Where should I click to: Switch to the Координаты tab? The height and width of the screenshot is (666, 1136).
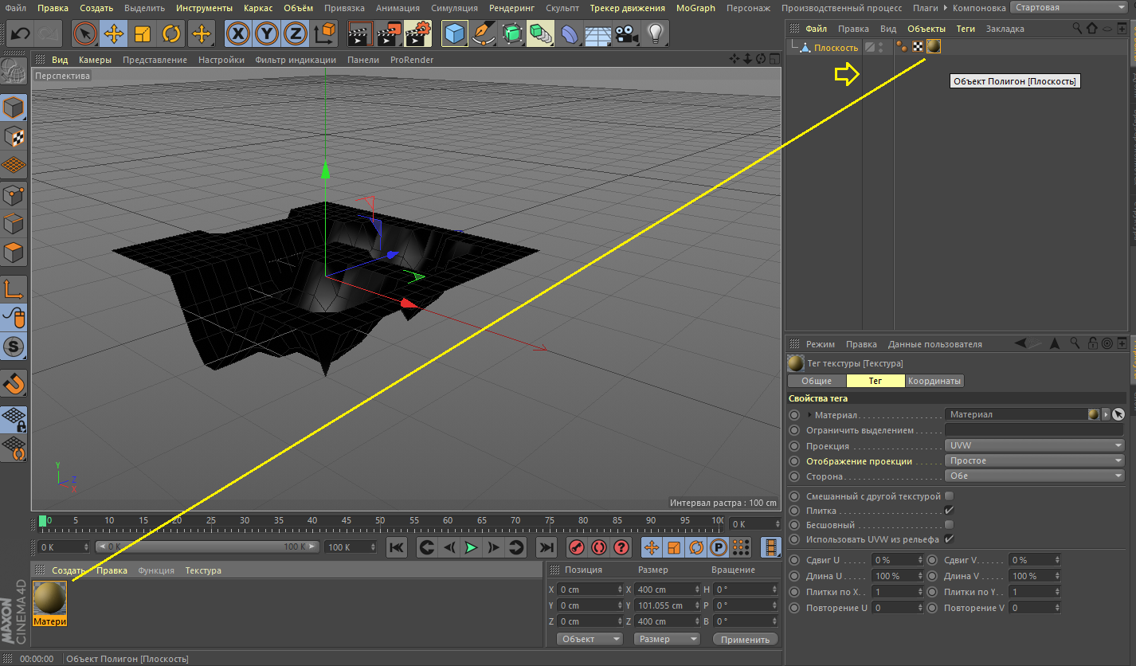point(934,381)
